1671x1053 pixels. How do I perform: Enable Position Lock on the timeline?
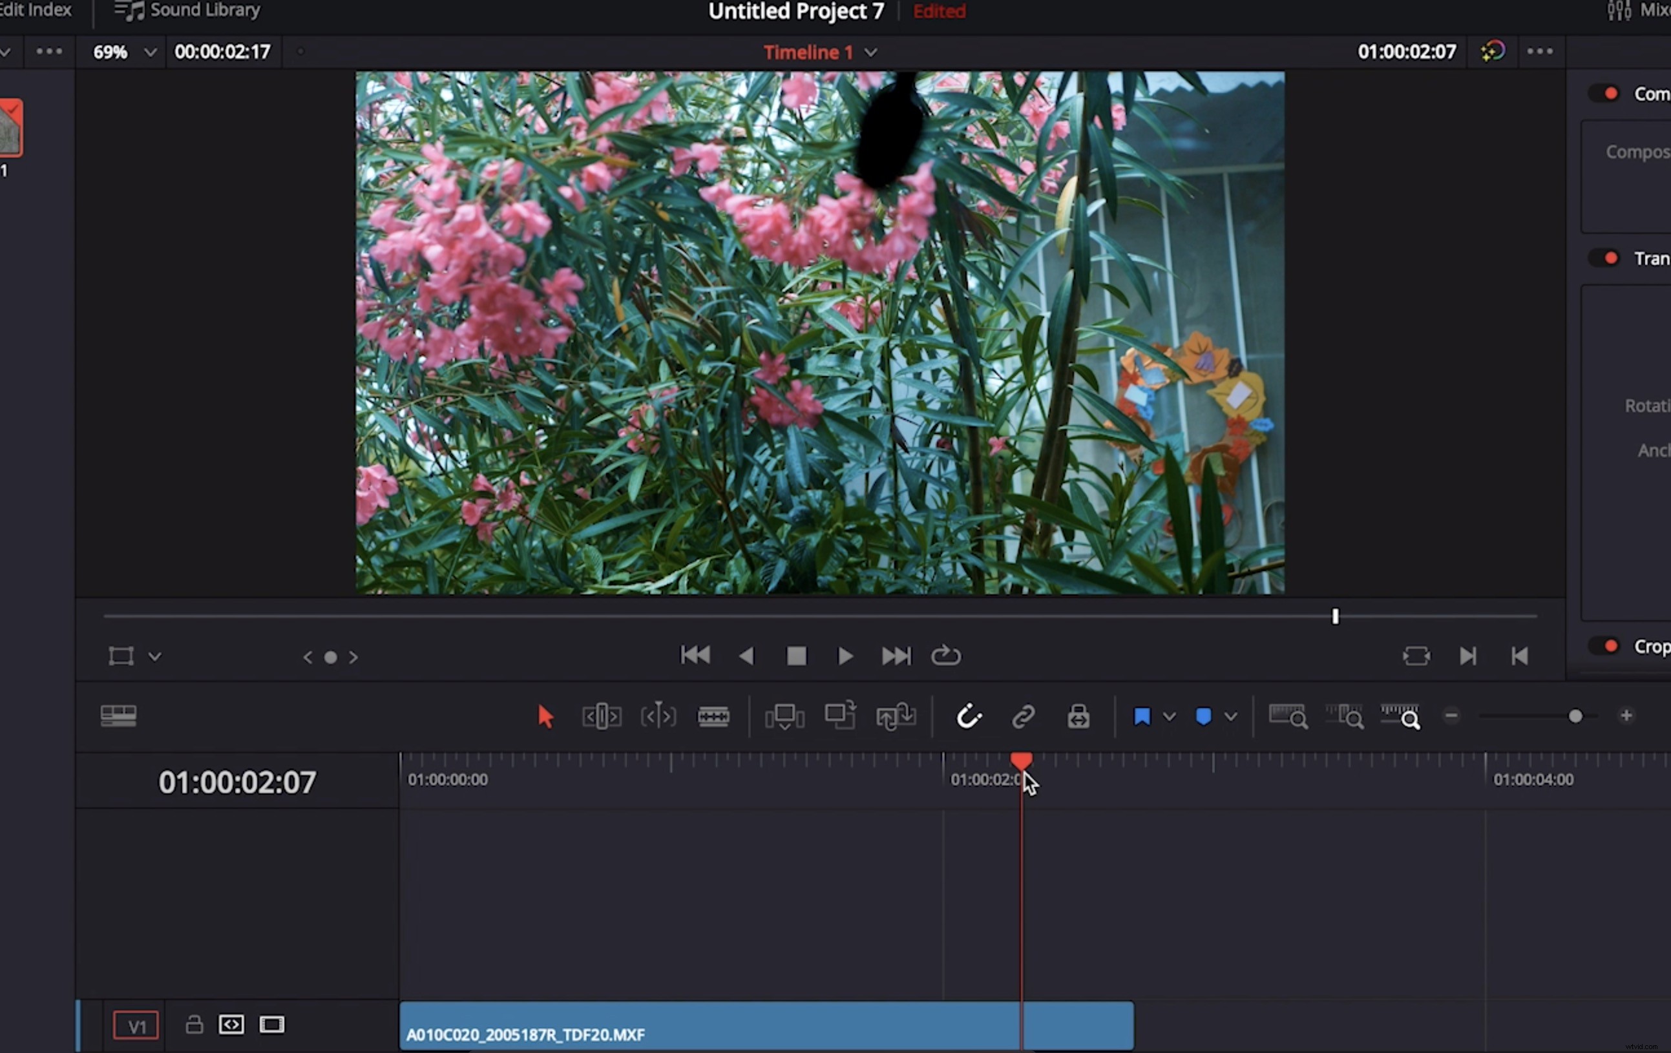click(x=1078, y=716)
